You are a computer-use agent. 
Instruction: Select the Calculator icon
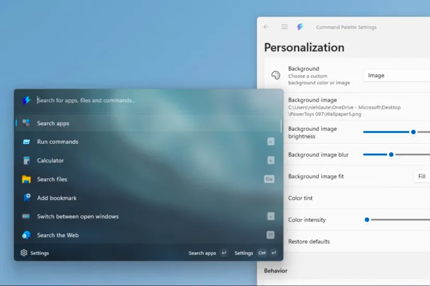26,160
